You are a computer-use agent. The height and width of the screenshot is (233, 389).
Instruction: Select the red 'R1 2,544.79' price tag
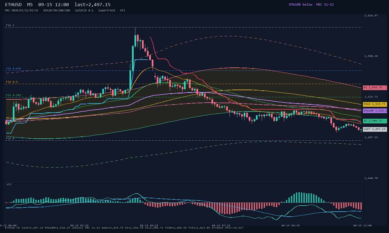pos(375,88)
